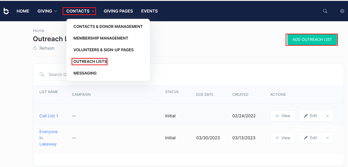Open the Call List 1 link
This screenshot has width=348, height=167.
click(49, 115)
